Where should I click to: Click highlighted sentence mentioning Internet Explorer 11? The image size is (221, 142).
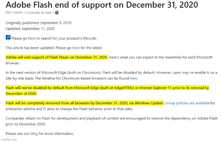(x=107, y=91)
